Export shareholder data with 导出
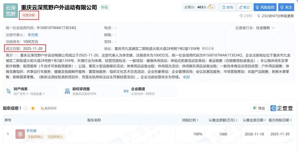 [x=259, y=108]
